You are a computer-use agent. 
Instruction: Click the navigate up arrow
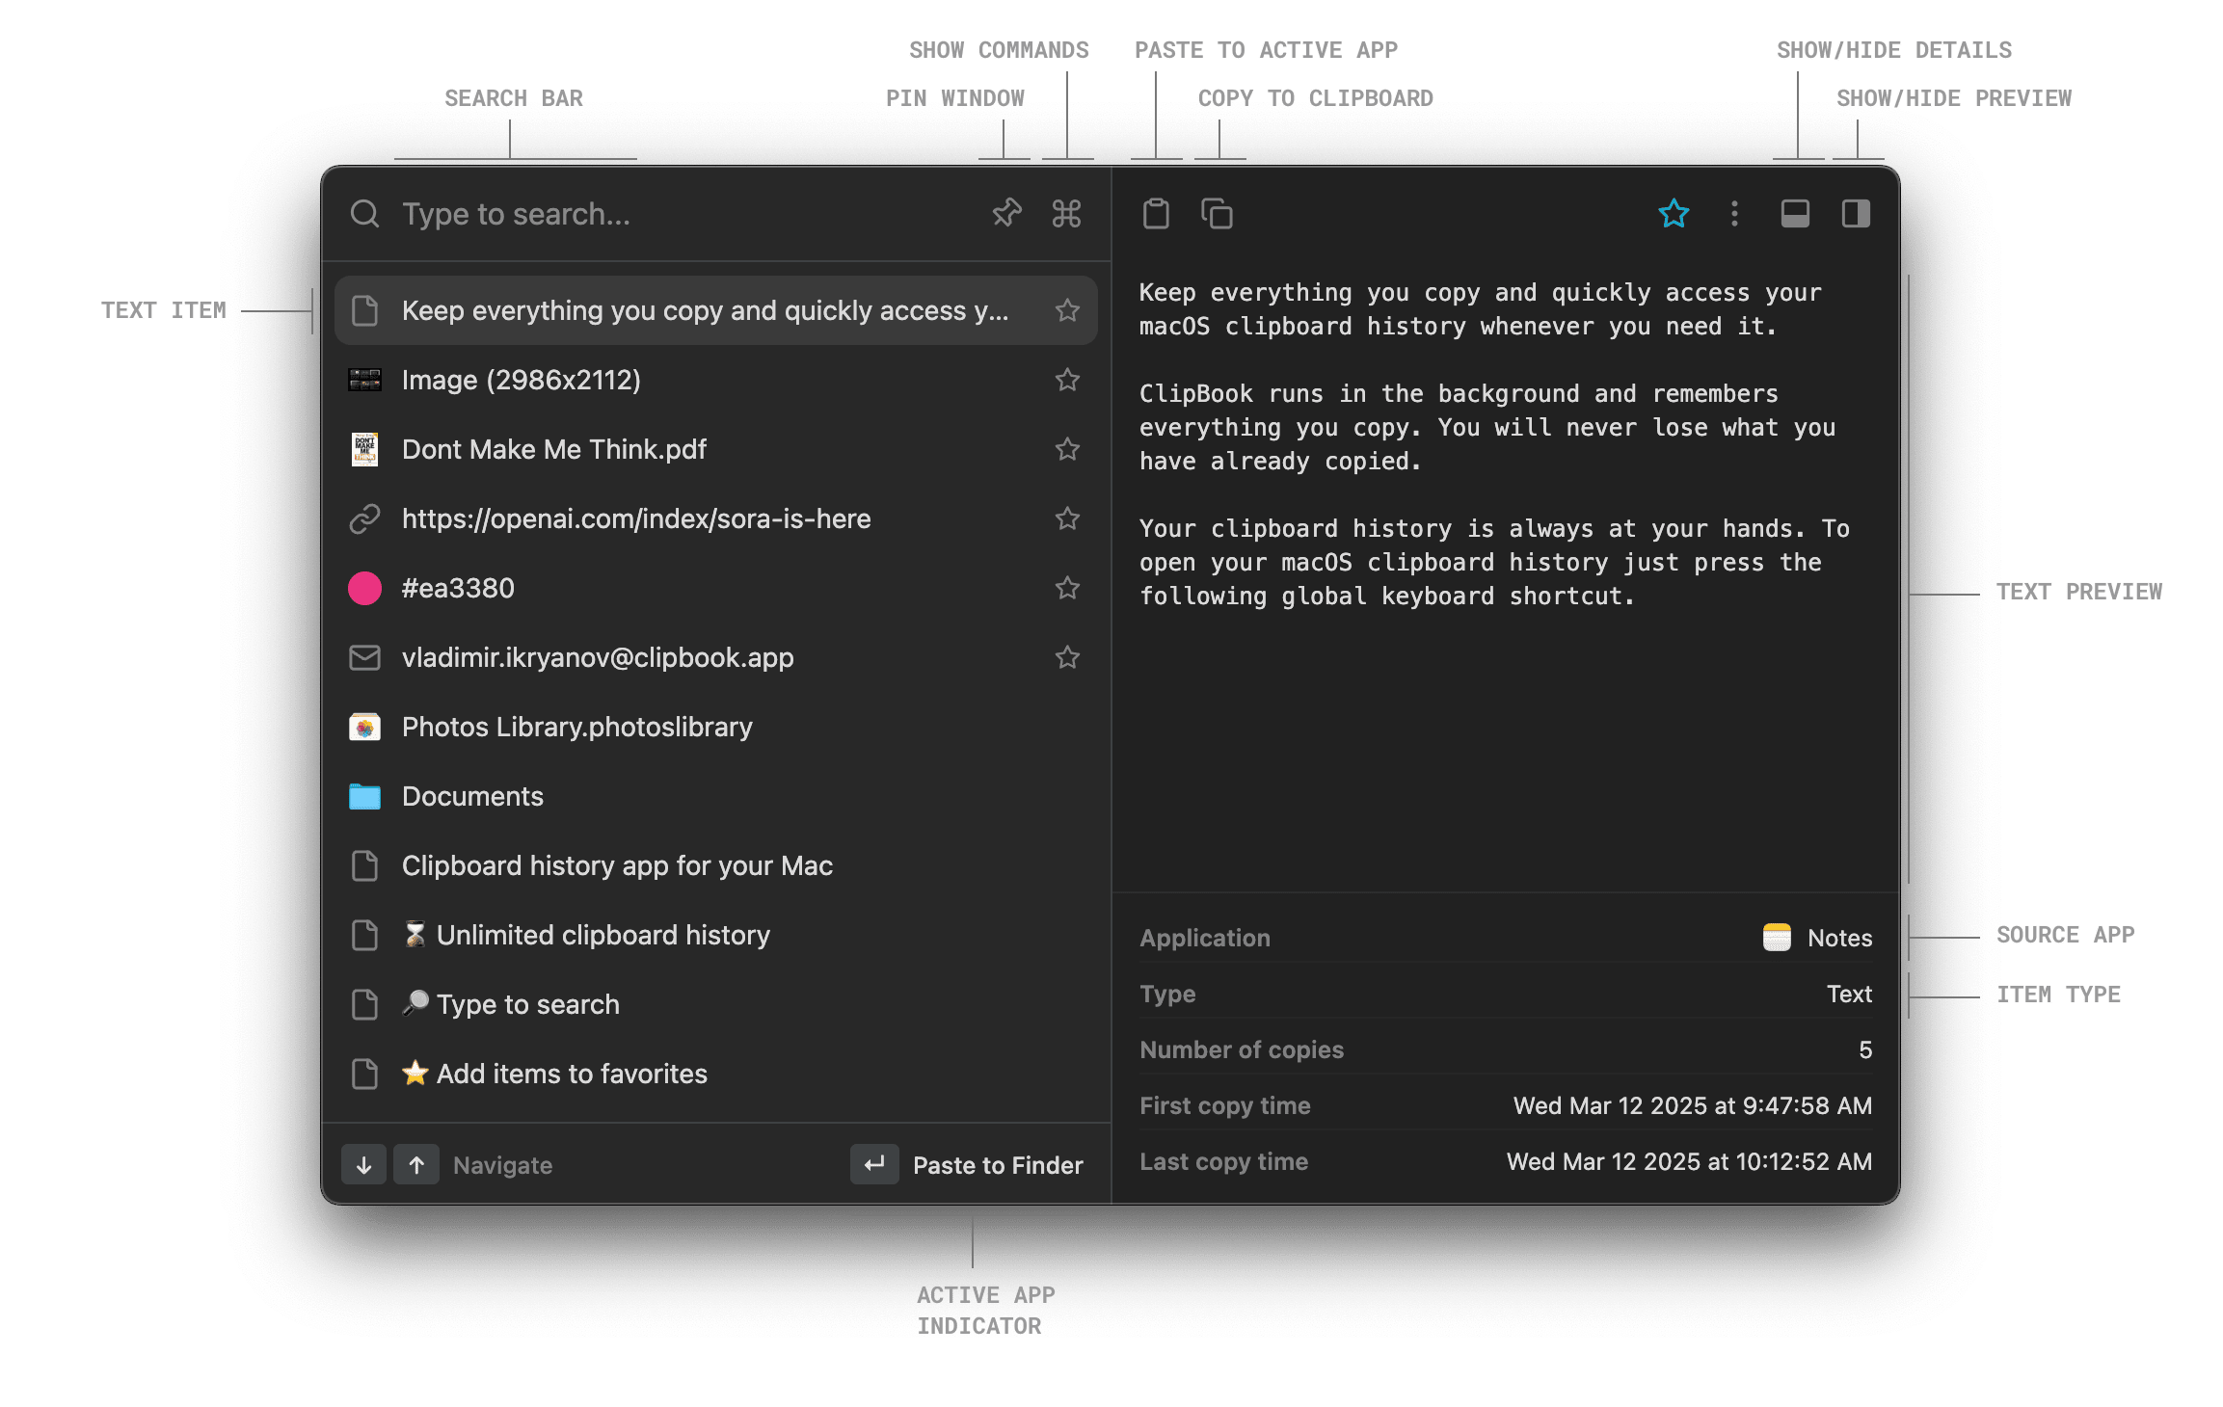[416, 1164]
